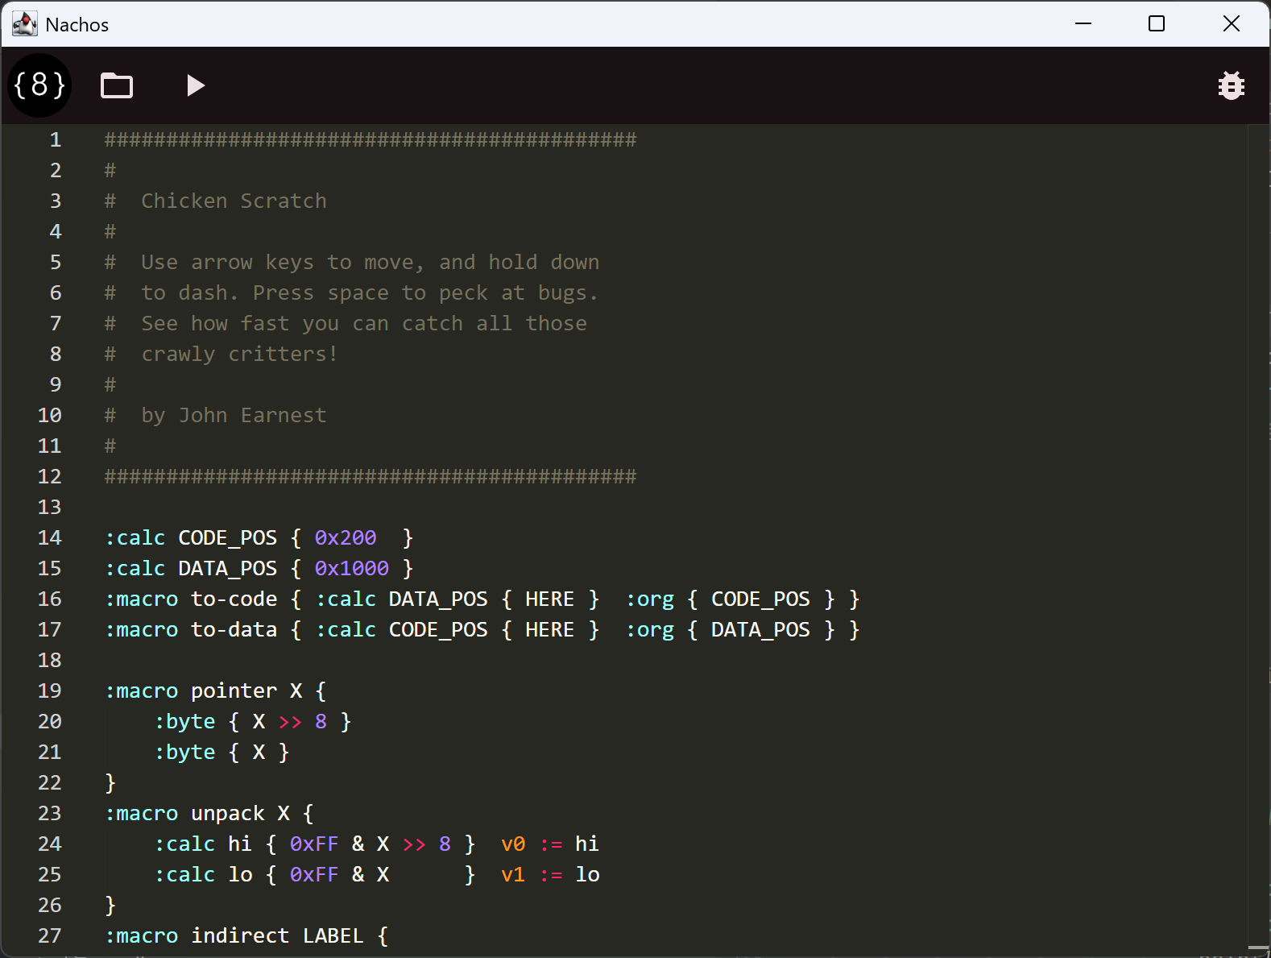Image resolution: width=1271 pixels, height=958 pixels.
Task: Click the 0x200 value on line 14
Action: coord(346,537)
